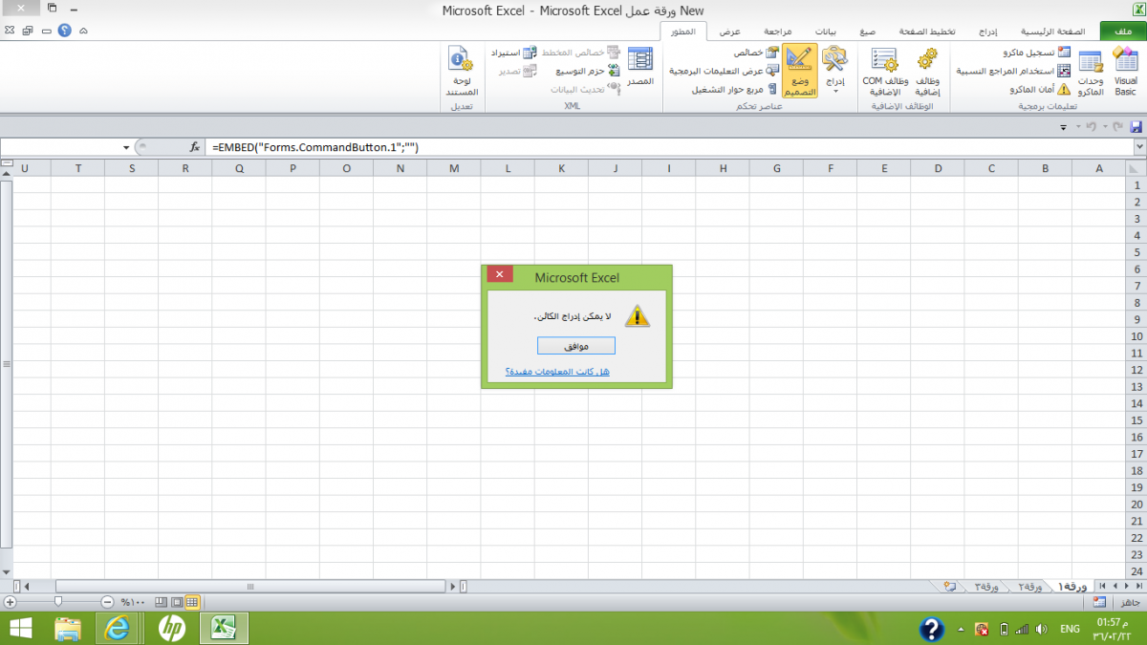The height and width of the screenshot is (645, 1147).
Task: Click Run Dialog (مربع حوار التشغيل)
Action: coord(735,89)
